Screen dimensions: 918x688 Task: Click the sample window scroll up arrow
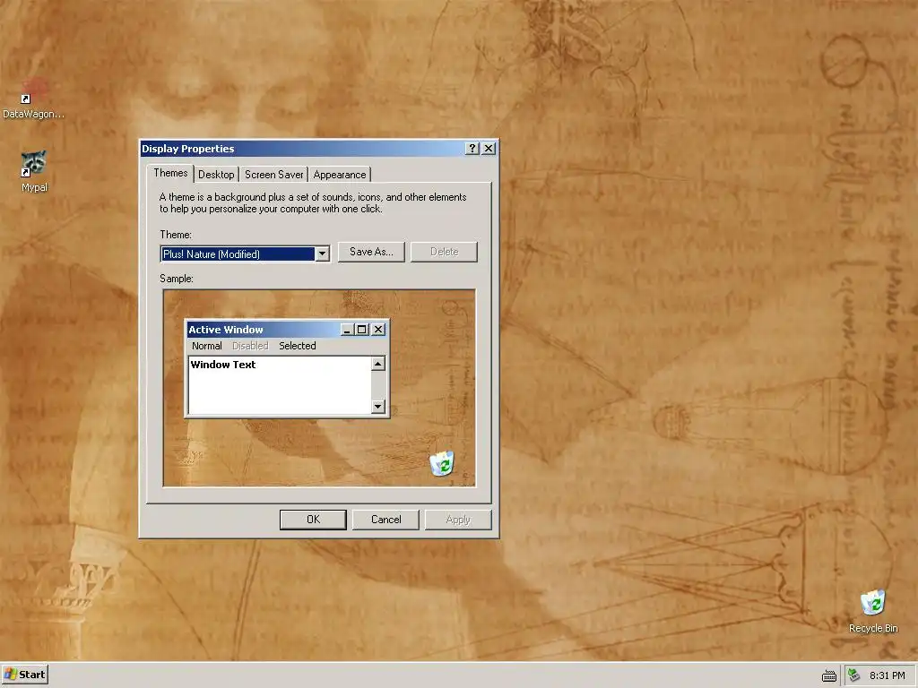pos(378,364)
